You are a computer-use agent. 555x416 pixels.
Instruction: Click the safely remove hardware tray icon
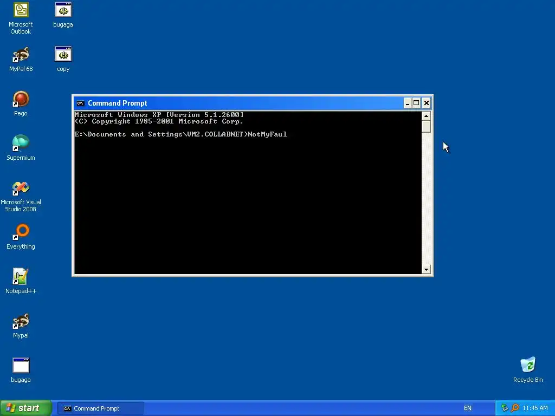[505, 408]
